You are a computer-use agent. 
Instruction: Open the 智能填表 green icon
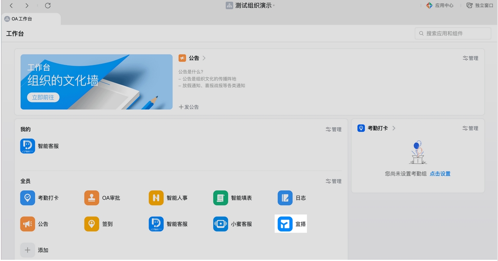pyautogui.click(x=221, y=198)
